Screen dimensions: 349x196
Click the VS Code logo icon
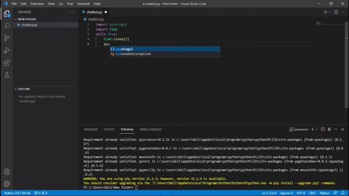click(5, 4)
